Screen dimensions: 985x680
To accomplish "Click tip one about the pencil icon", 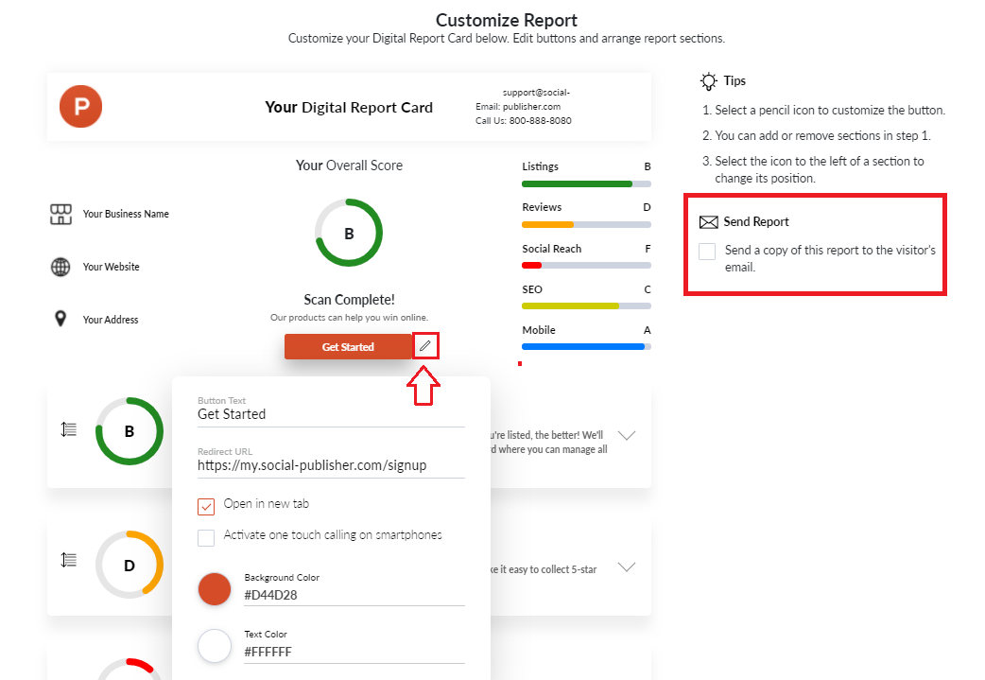I will [823, 110].
